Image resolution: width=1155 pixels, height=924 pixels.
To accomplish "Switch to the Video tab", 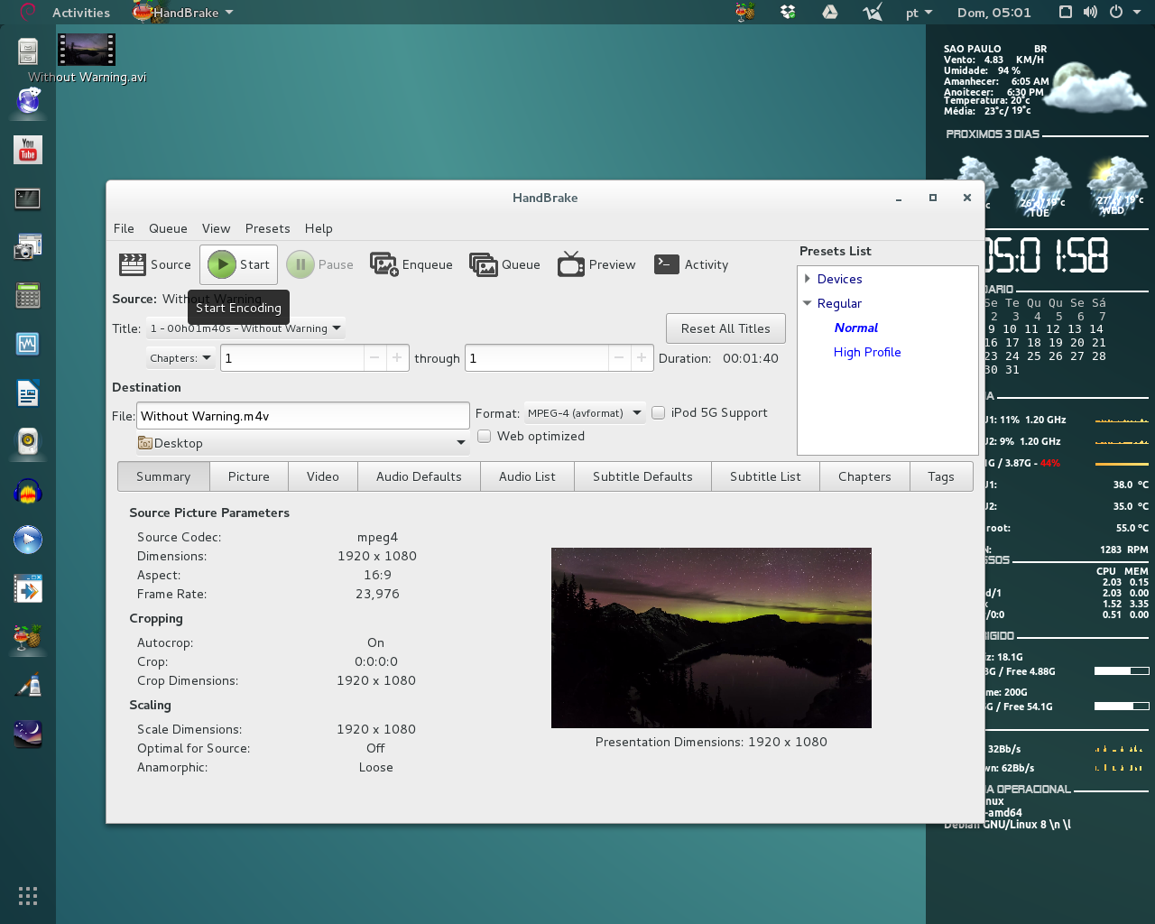I will 323,476.
